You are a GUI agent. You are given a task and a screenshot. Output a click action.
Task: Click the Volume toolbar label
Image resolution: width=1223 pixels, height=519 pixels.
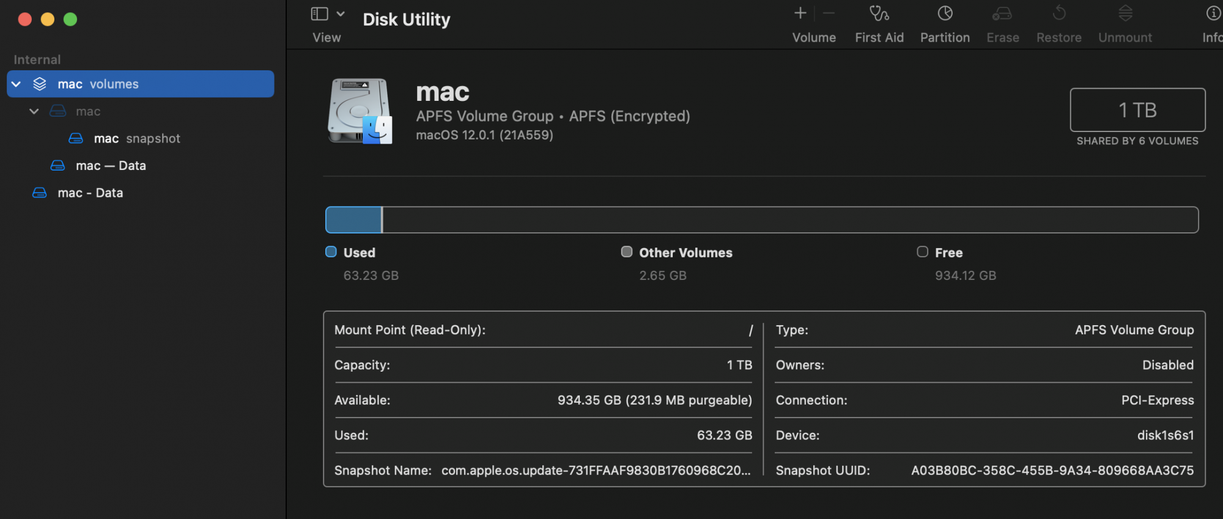814,38
